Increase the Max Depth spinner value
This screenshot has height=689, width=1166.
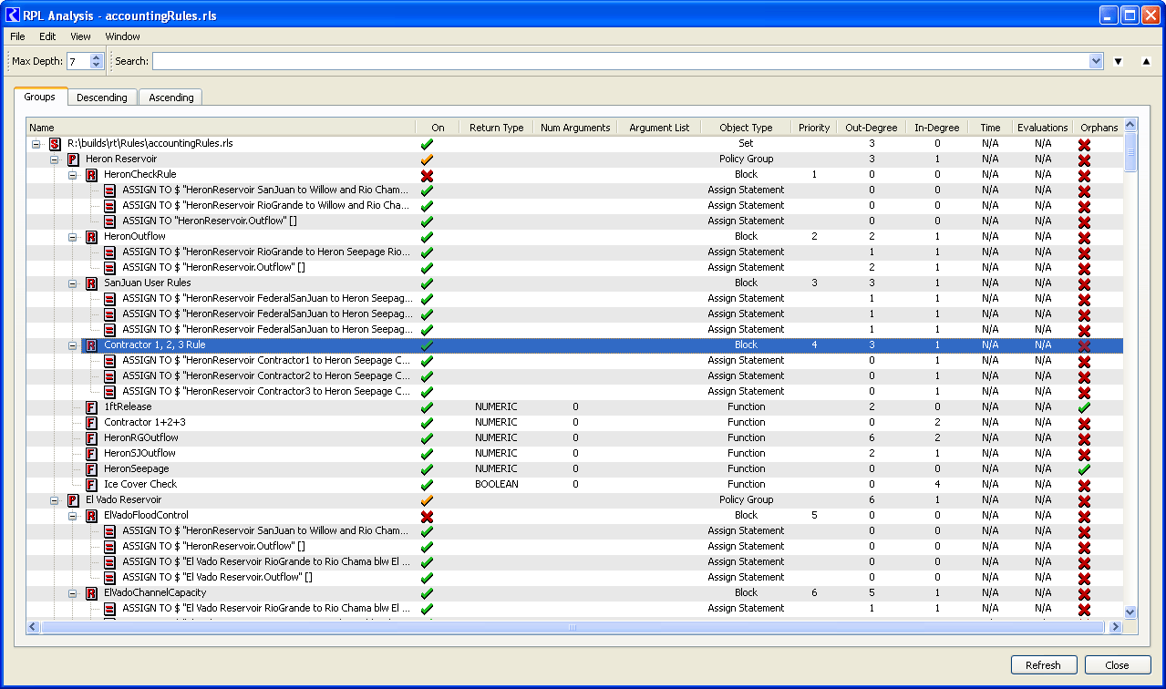97,57
